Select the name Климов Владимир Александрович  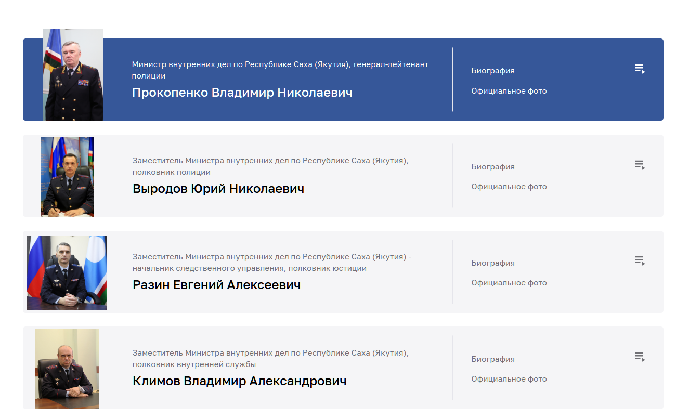tap(240, 381)
